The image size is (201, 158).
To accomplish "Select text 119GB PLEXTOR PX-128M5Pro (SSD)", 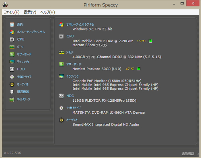I will click(105, 101).
